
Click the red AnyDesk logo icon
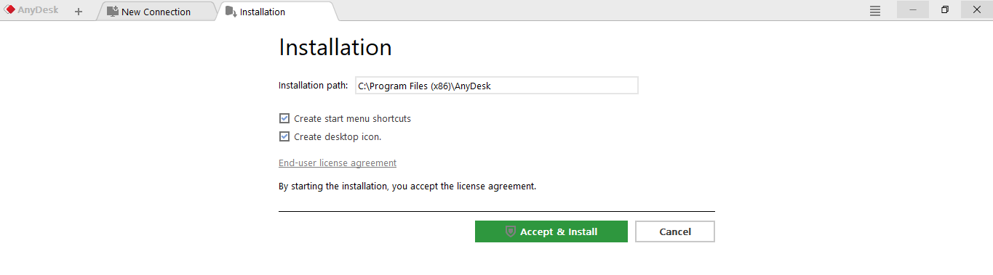click(x=9, y=10)
